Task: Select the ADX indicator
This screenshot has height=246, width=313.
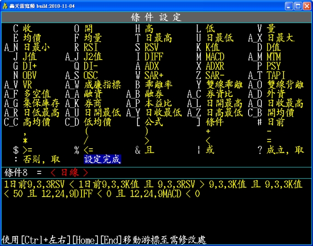Action: 152,66
